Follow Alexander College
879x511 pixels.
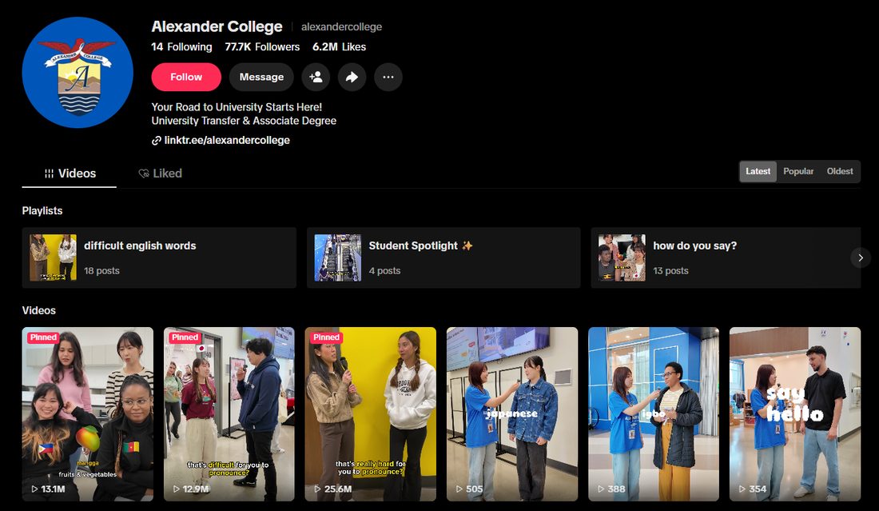[x=186, y=77]
